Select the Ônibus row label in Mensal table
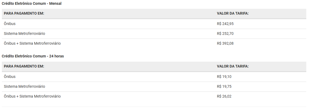This screenshot has height=109, width=310. 10,24
